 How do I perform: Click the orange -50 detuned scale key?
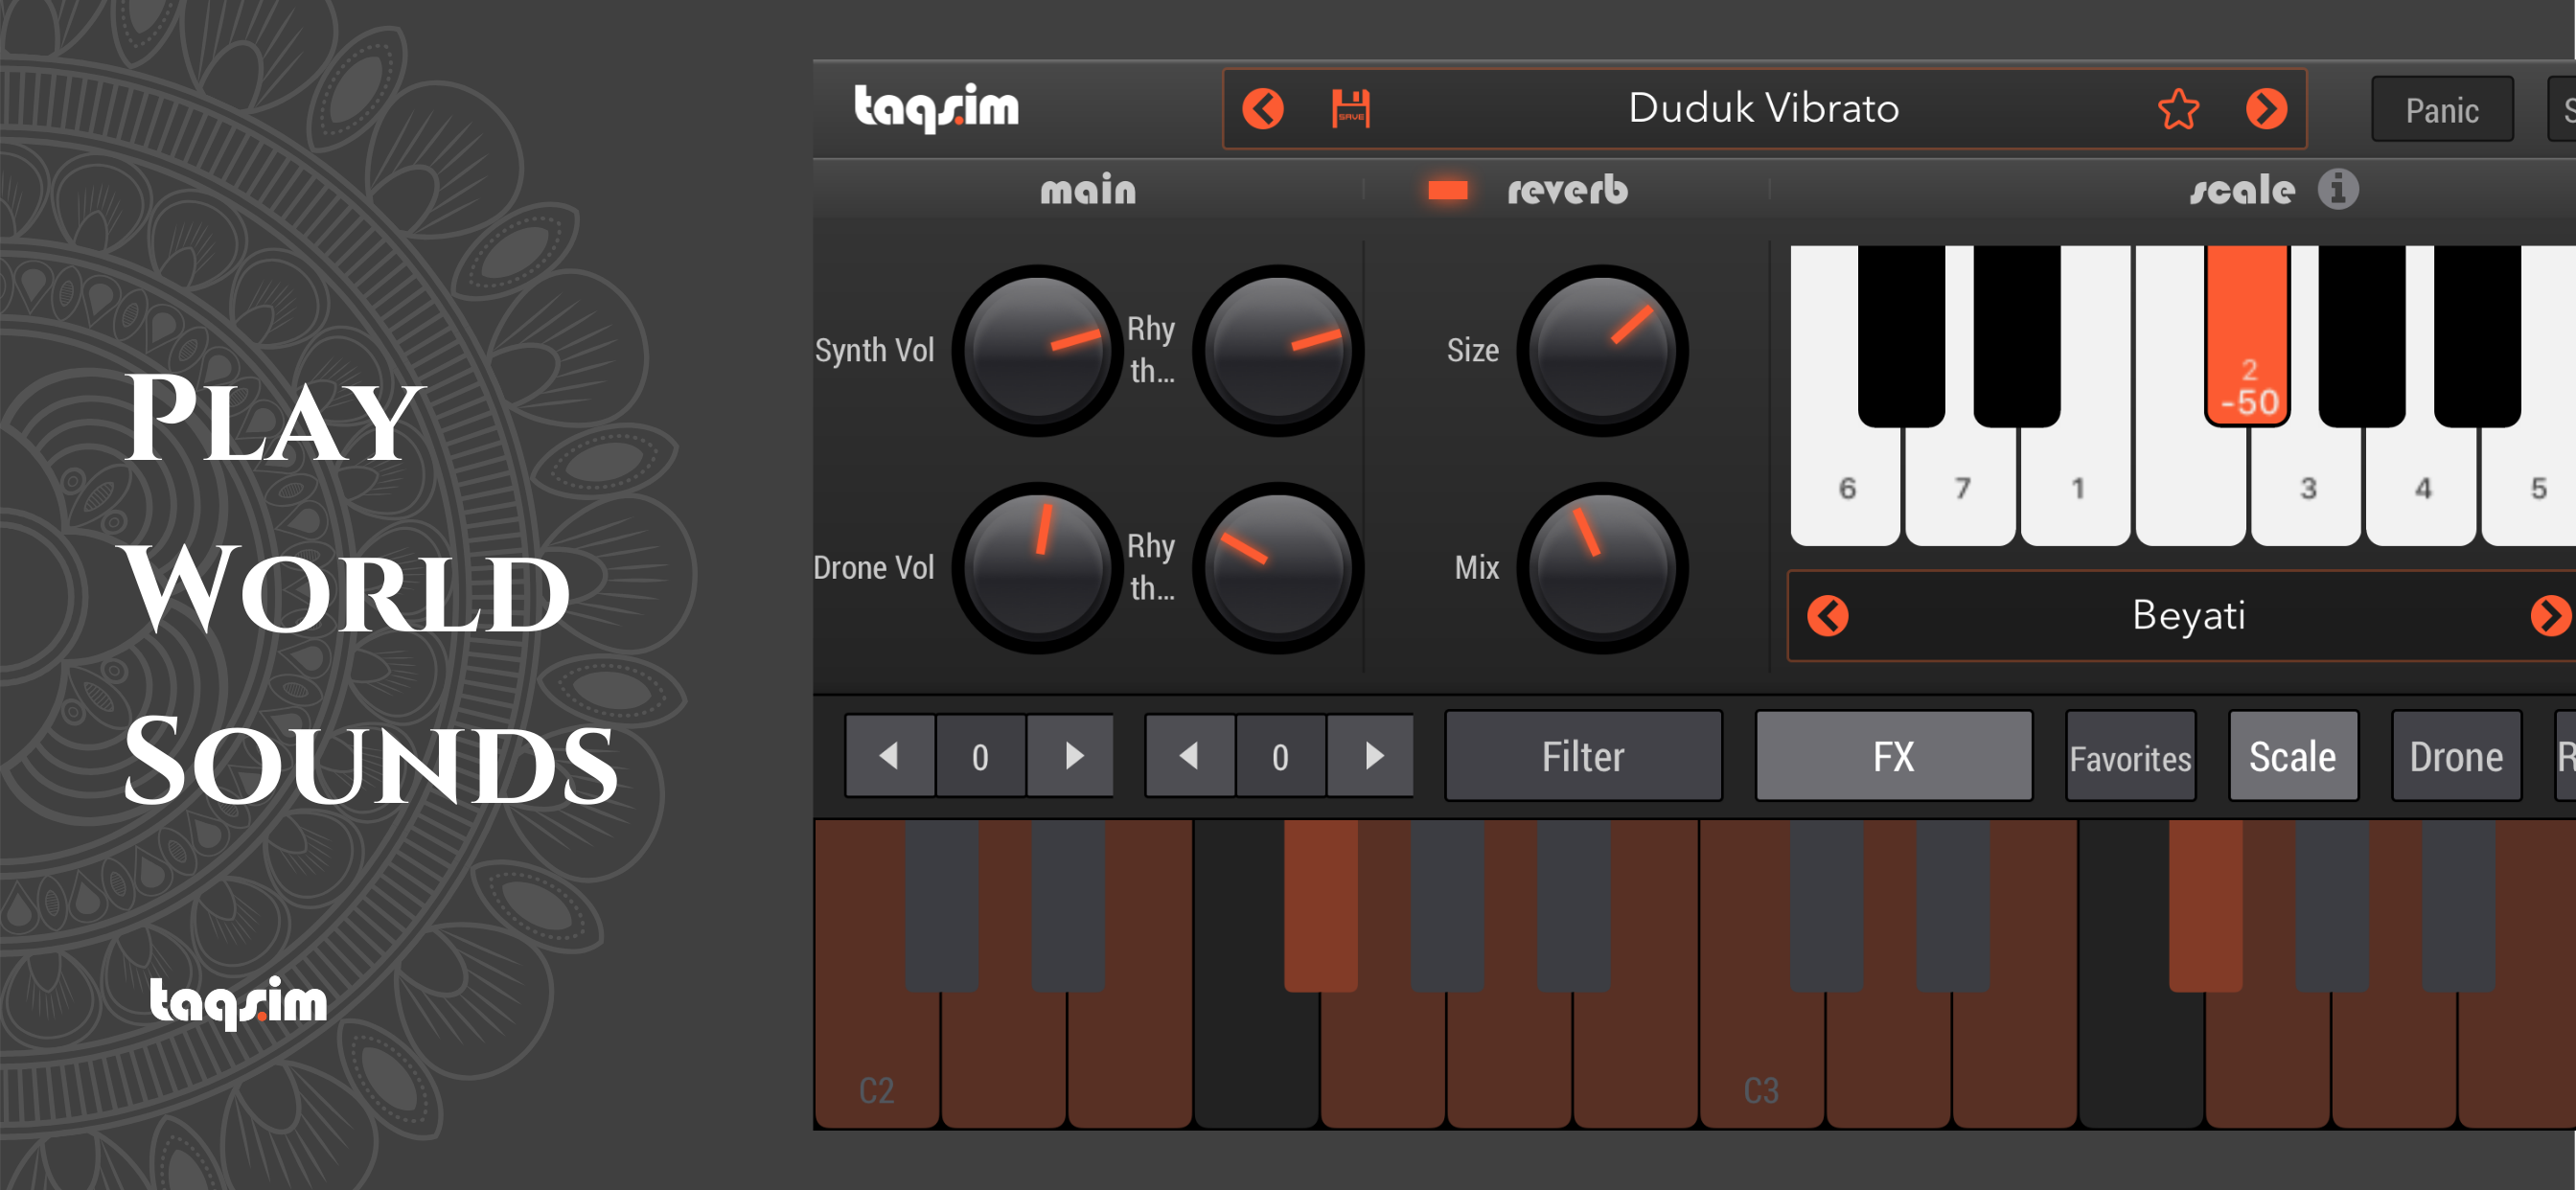tap(2247, 335)
